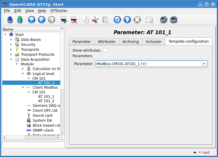The width and height of the screenshot is (218, 157).
Task: Click the delete item toolbar icon
Action: point(74,20)
